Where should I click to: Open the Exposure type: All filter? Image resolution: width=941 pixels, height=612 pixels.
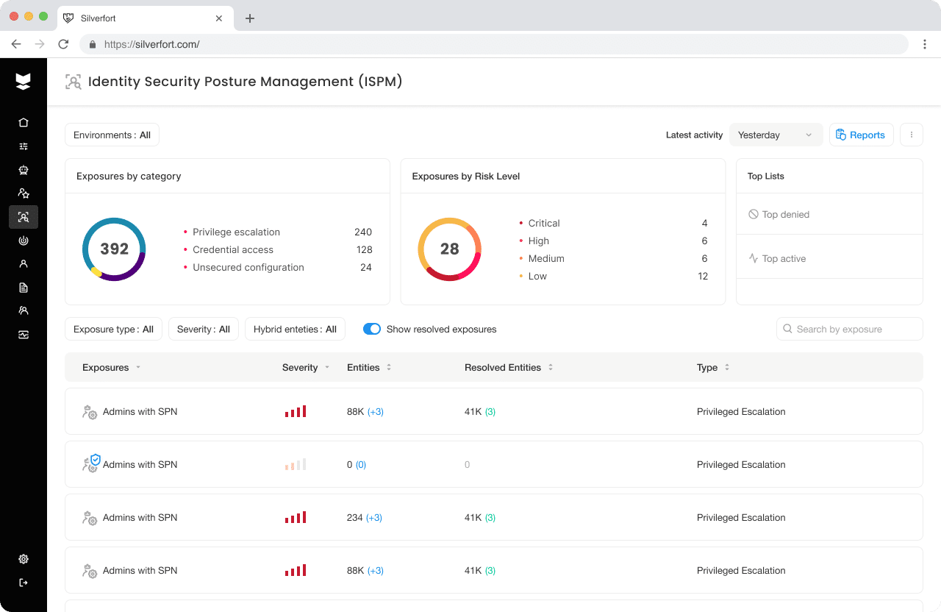point(113,329)
